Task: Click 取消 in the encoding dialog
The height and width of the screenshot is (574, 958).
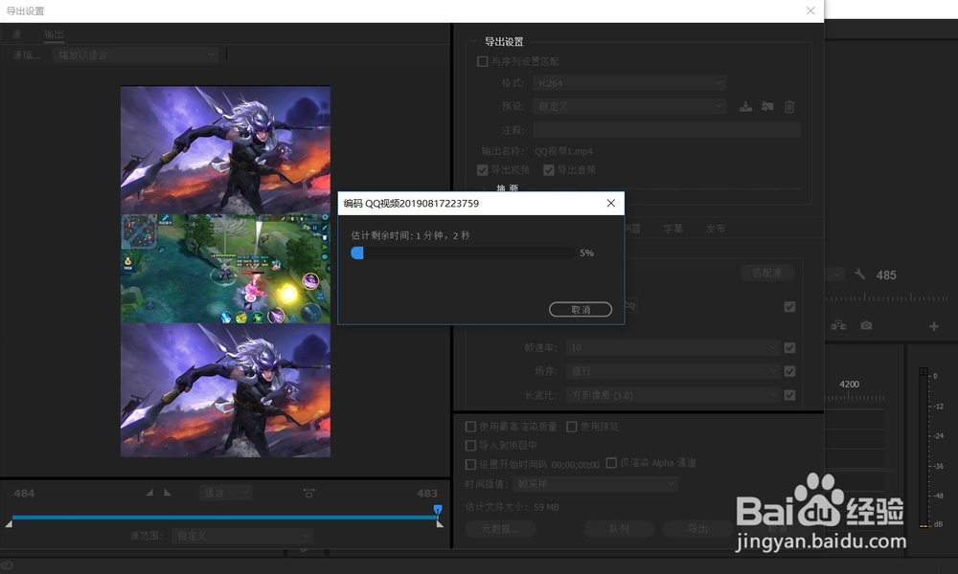Action: pyautogui.click(x=581, y=310)
